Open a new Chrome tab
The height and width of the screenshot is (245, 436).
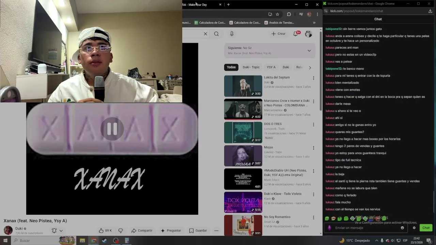(228, 4)
